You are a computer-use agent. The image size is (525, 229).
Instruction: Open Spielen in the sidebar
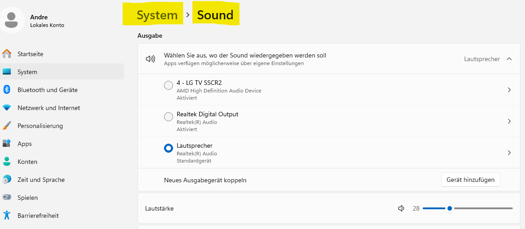[x=27, y=198]
